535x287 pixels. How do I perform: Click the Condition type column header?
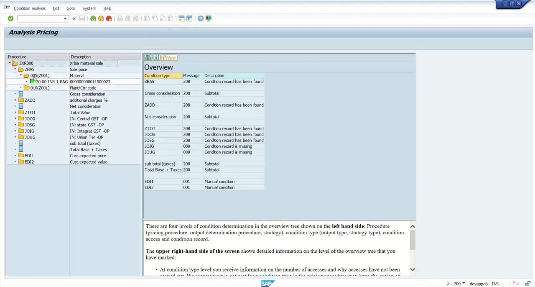coord(163,76)
